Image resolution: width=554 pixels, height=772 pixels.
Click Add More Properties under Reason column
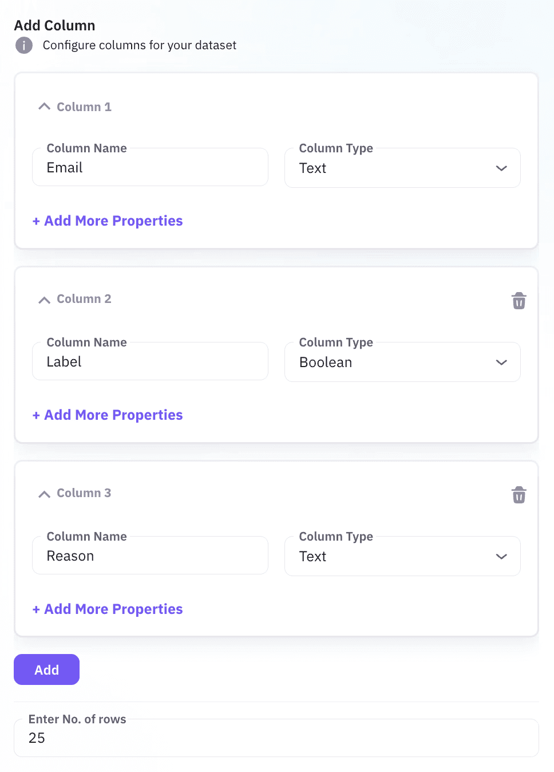pyautogui.click(x=108, y=609)
